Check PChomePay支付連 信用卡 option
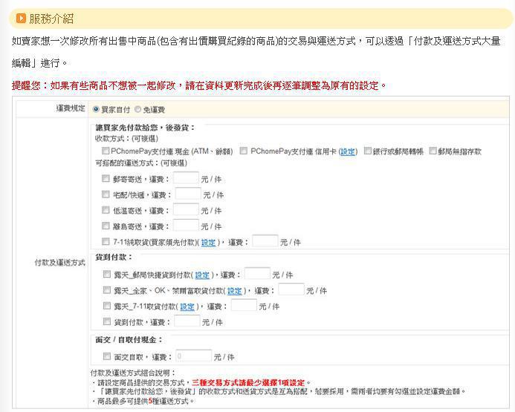The width and height of the screenshot is (515, 412). [243, 151]
